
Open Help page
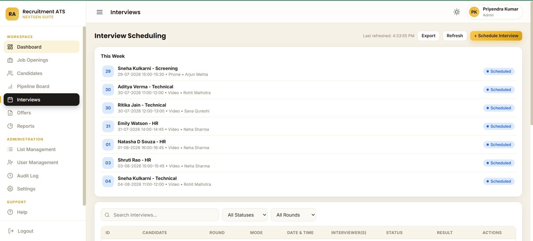pyautogui.click(x=42, y=212)
